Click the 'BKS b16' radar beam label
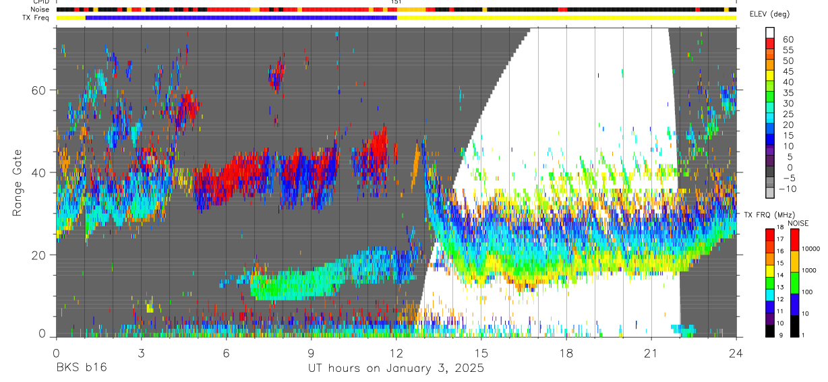This screenshot has width=828, height=382. click(x=81, y=368)
